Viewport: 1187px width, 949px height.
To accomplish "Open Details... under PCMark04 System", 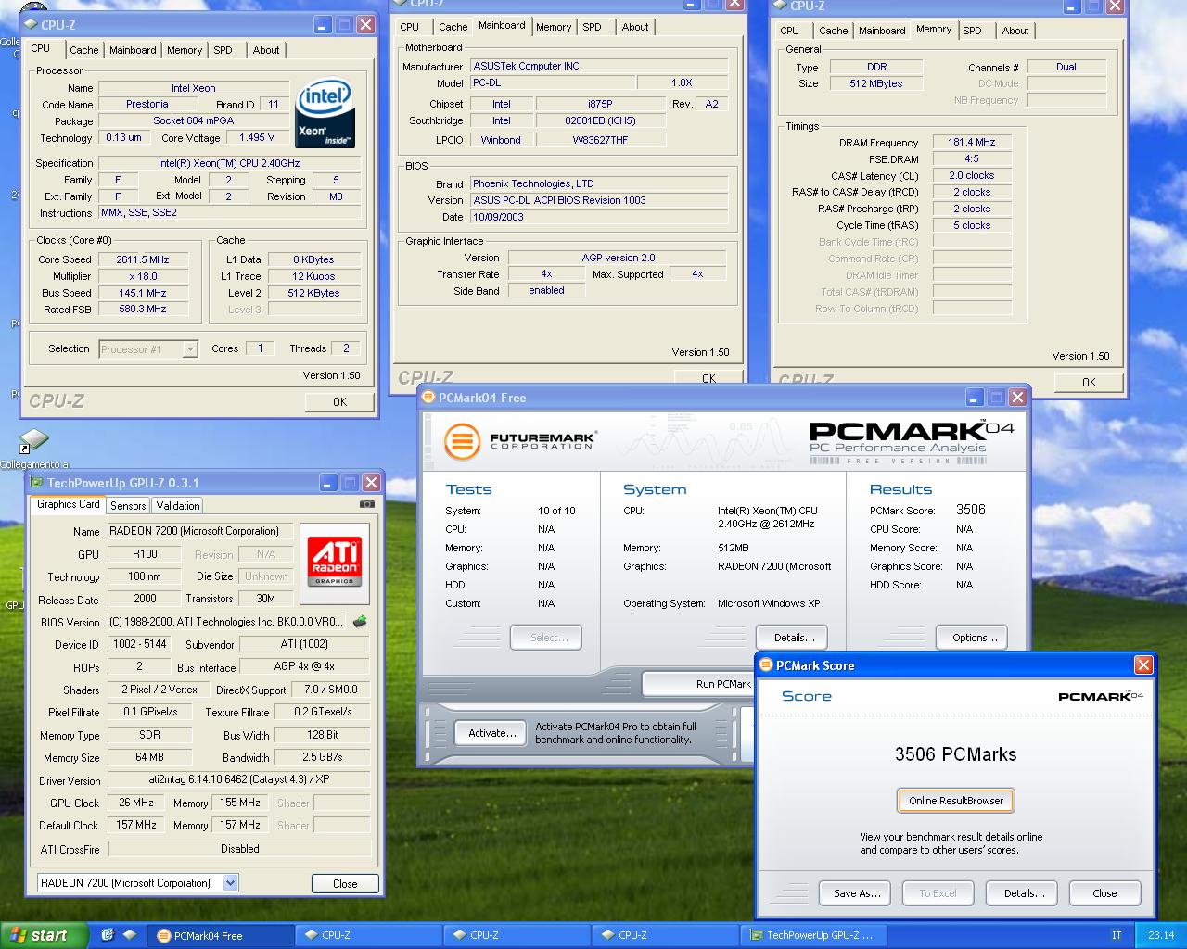I will point(794,638).
